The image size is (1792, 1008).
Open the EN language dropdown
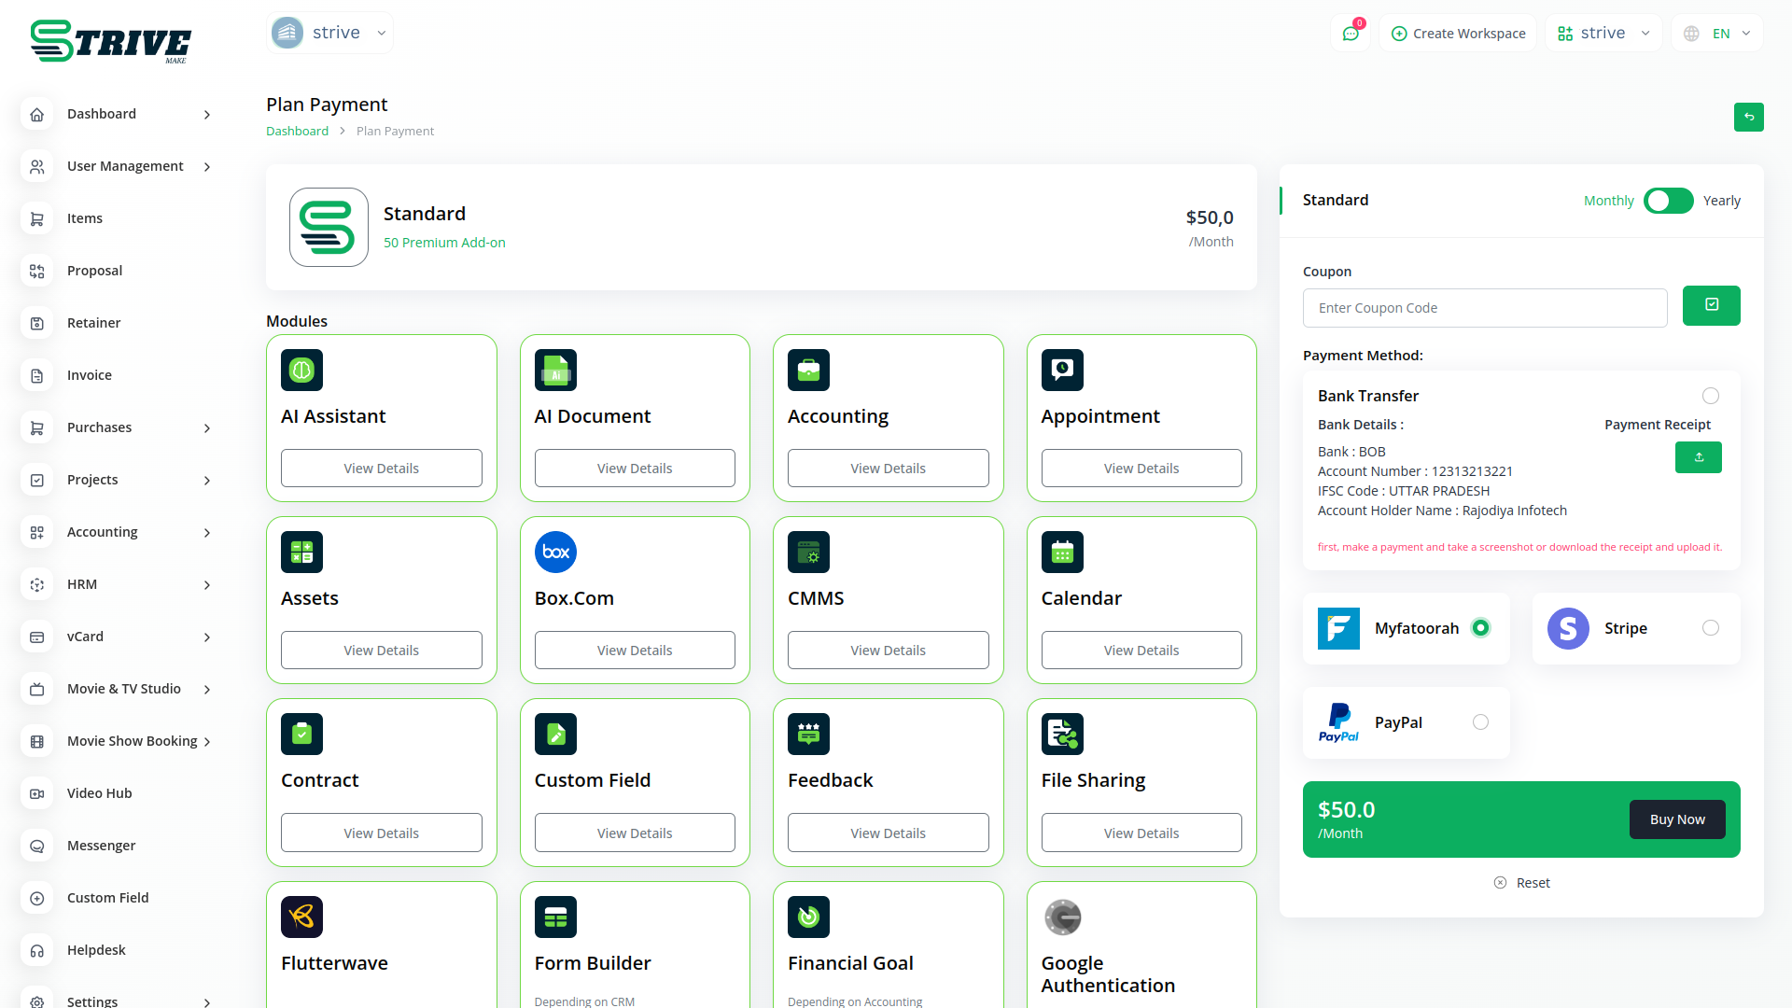[x=1717, y=34]
